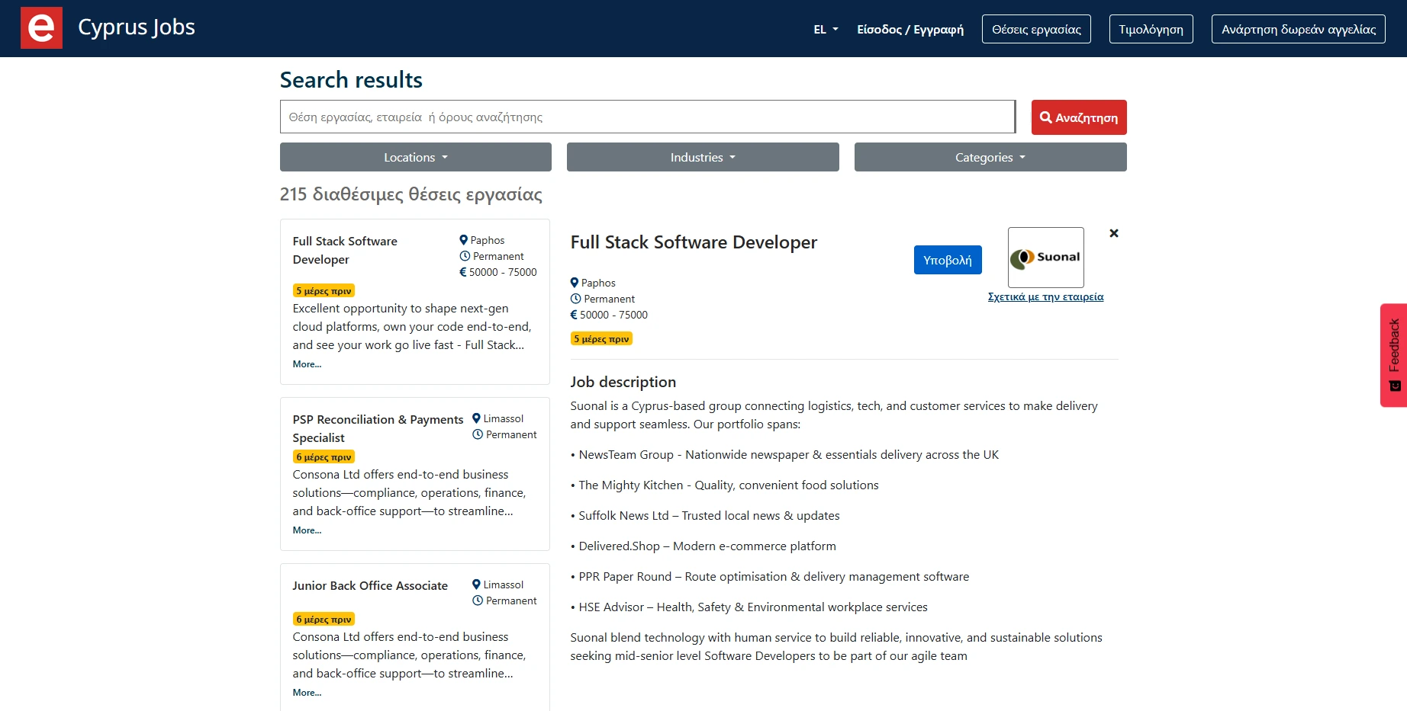
Task: Click More... under Full Stack Software Developer card
Action: [307, 364]
